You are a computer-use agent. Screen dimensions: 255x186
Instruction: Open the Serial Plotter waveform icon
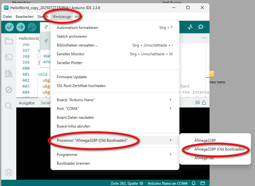[x=190, y=27]
